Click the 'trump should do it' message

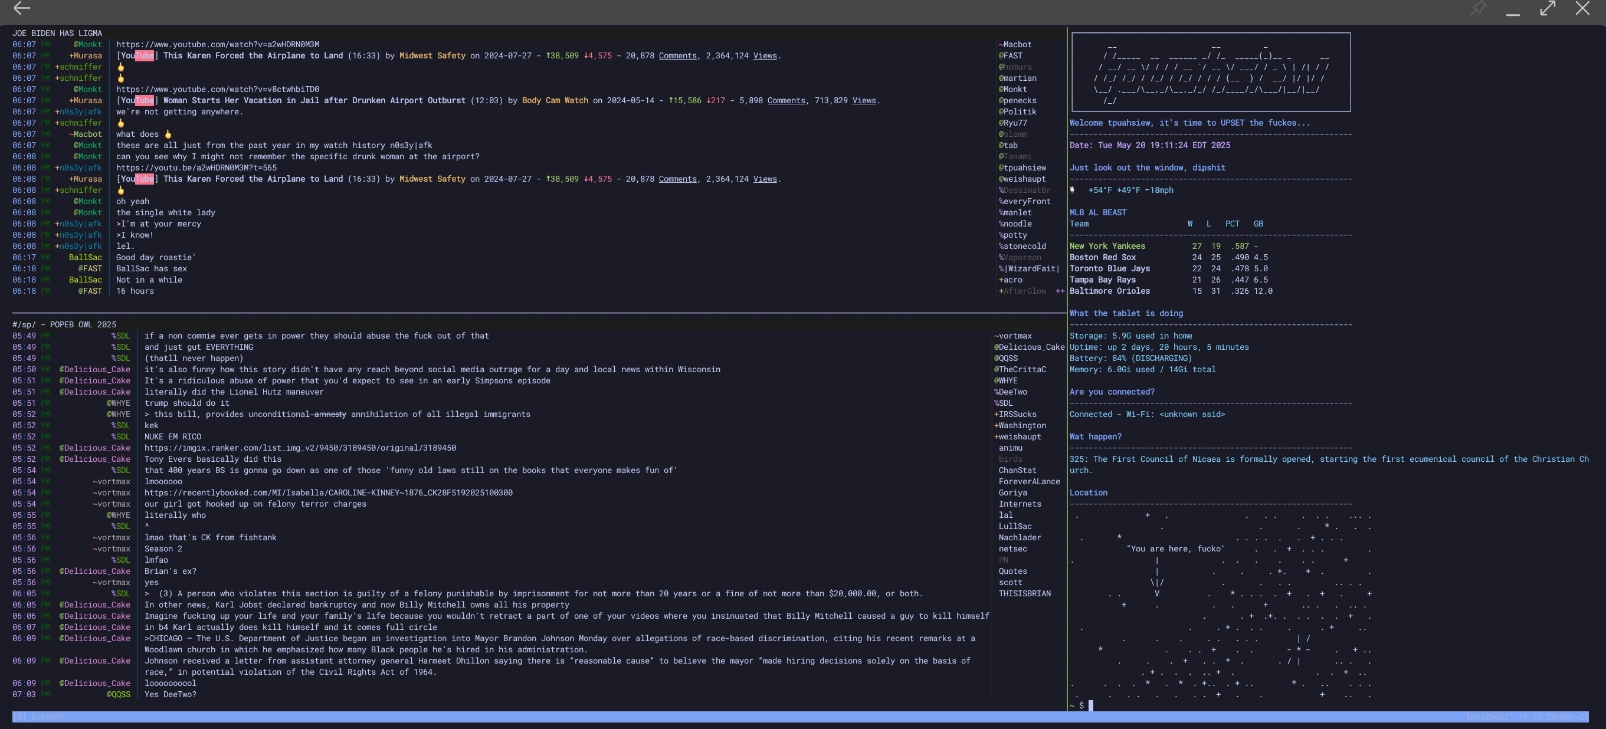(x=187, y=403)
